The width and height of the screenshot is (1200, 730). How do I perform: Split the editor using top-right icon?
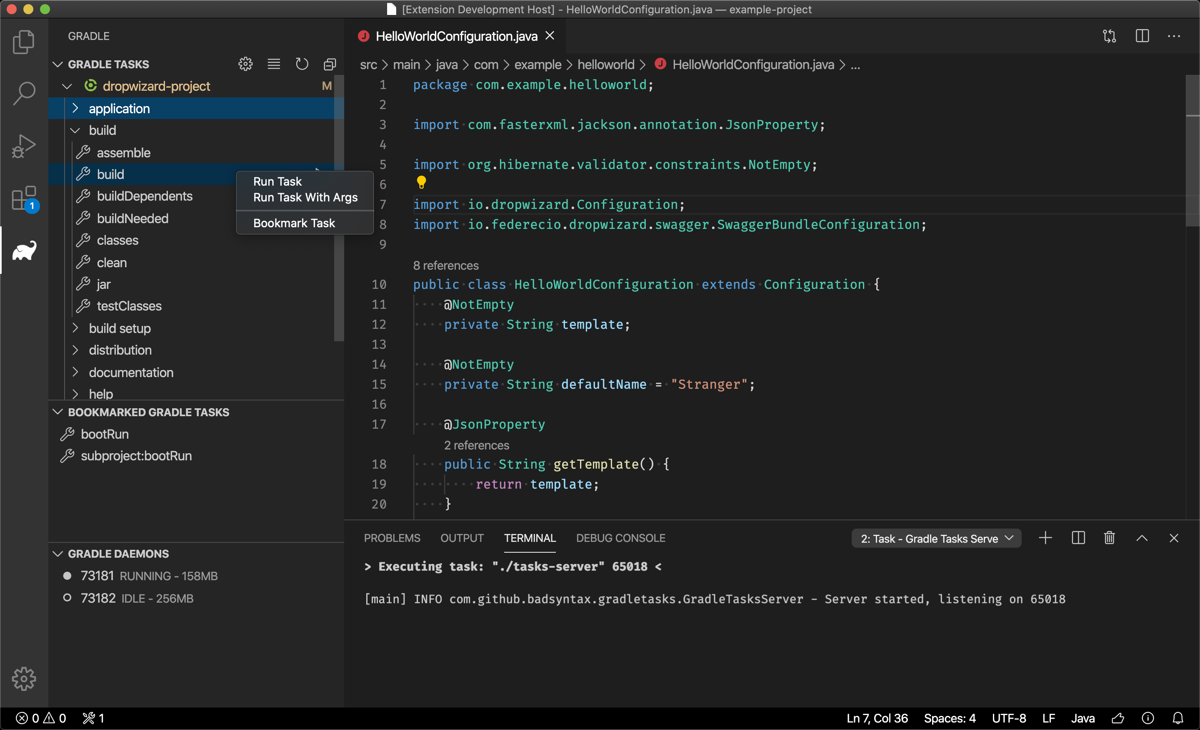pyautogui.click(x=1142, y=35)
